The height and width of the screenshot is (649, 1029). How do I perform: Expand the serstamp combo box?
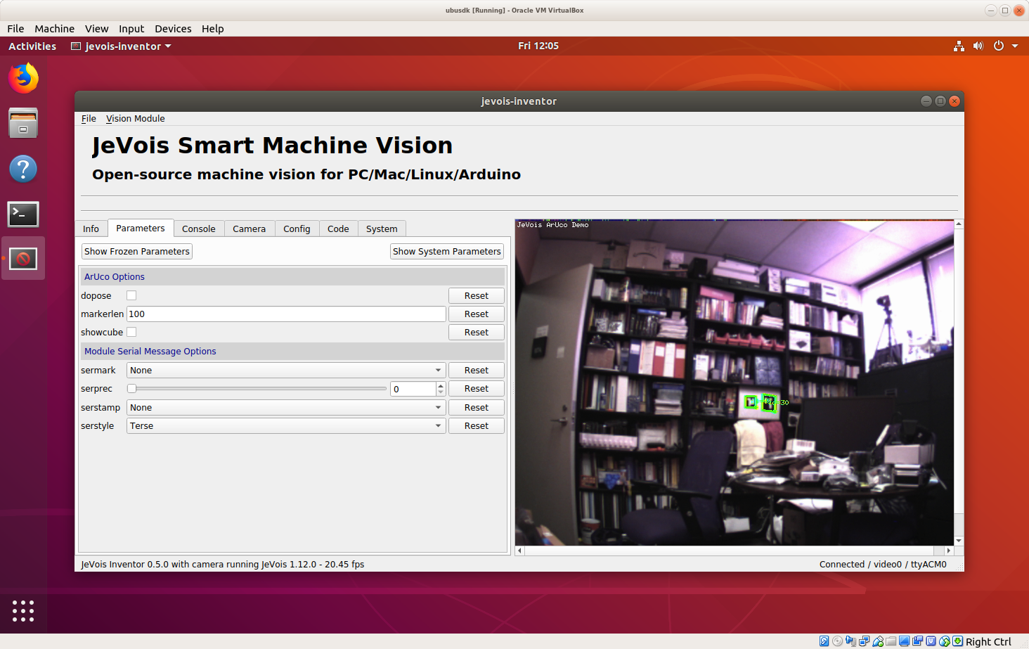coord(286,407)
